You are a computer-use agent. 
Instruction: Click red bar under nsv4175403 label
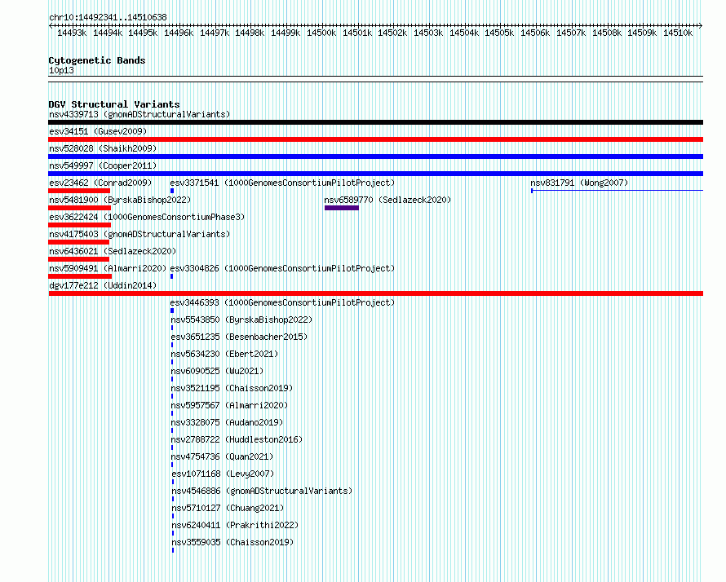(x=78, y=242)
